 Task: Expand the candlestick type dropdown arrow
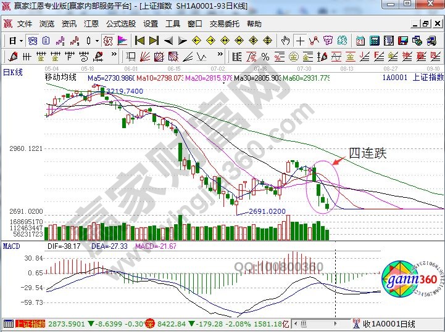pos(96,41)
